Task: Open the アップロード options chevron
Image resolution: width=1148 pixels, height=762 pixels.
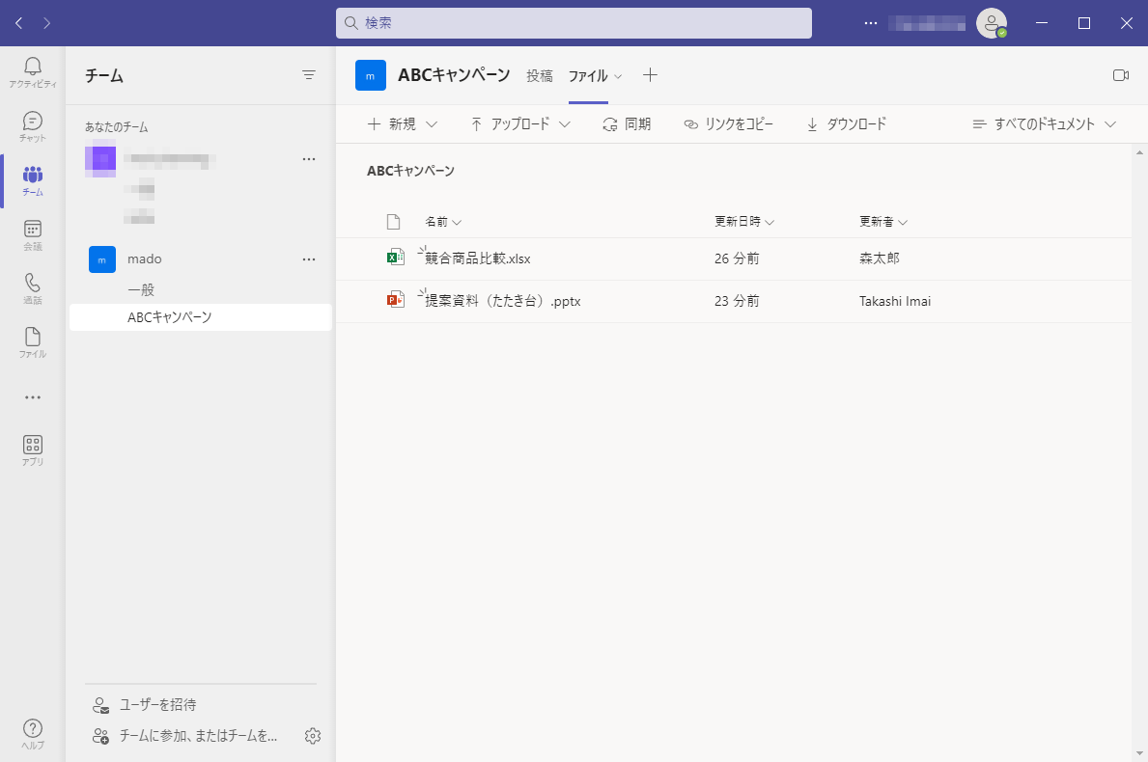Action: pos(567,123)
